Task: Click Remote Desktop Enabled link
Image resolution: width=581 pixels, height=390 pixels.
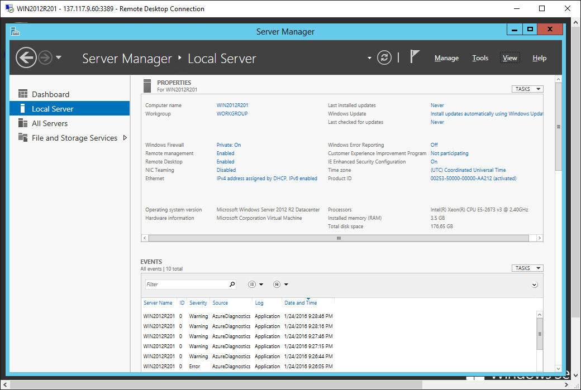Action: click(x=225, y=162)
